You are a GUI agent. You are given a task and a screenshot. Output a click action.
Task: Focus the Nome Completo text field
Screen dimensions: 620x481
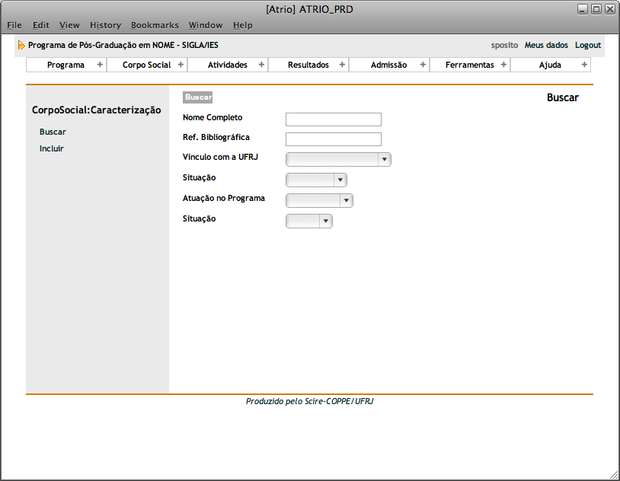pos(333,119)
